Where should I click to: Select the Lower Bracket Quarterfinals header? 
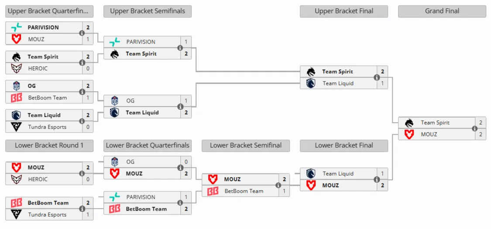(x=148, y=146)
